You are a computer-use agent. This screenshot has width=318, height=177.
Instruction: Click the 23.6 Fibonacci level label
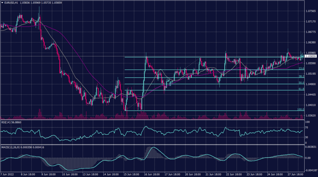(x=301, y=68)
